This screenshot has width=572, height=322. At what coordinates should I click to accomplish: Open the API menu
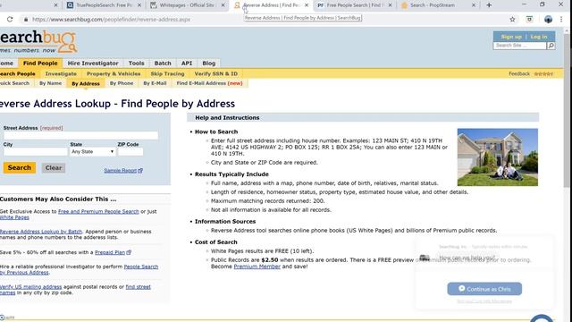tap(187, 64)
